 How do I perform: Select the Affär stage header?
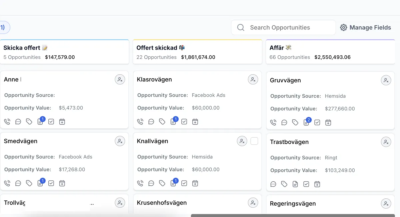click(x=330, y=52)
